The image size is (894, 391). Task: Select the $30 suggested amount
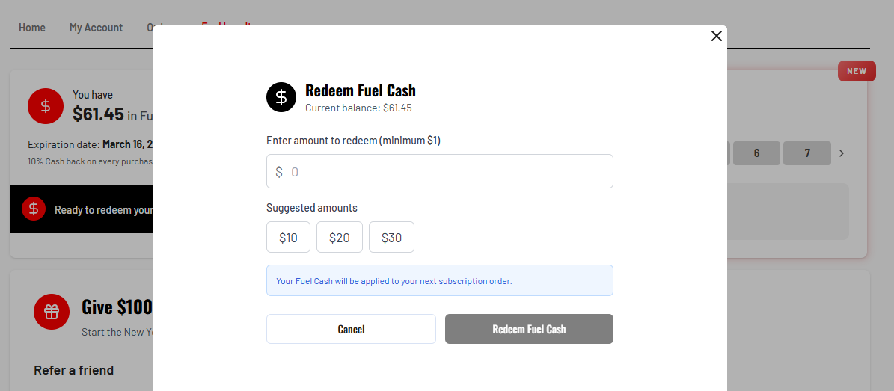point(391,238)
